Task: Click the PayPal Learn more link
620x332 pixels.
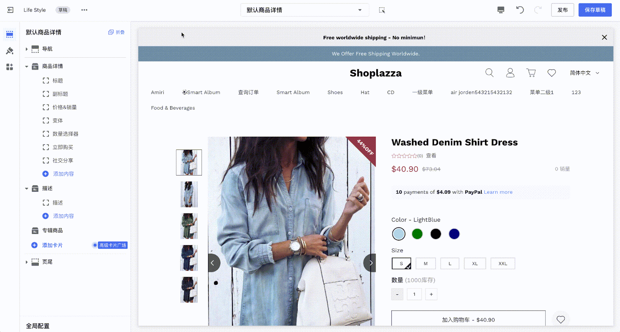Action: [498, 192]
